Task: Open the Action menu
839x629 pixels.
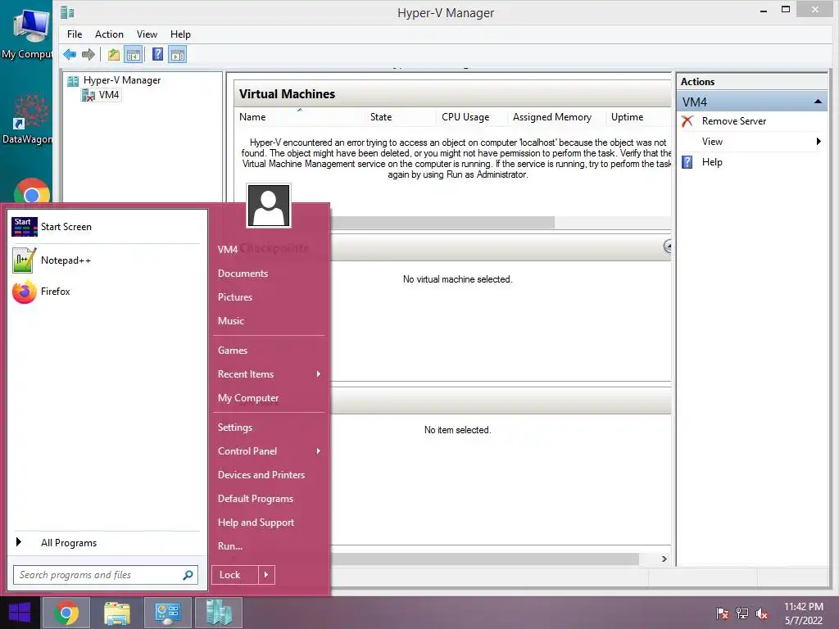Action: [x=109, y=34]
